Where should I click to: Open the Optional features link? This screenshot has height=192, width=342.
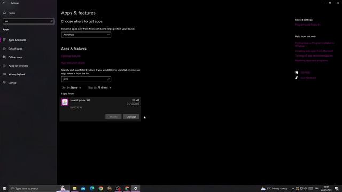pos(71,56)
